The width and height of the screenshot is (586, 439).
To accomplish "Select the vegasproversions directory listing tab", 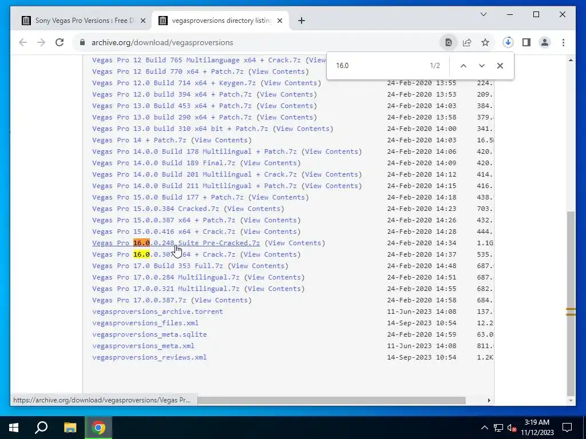I will coord(220,21).
